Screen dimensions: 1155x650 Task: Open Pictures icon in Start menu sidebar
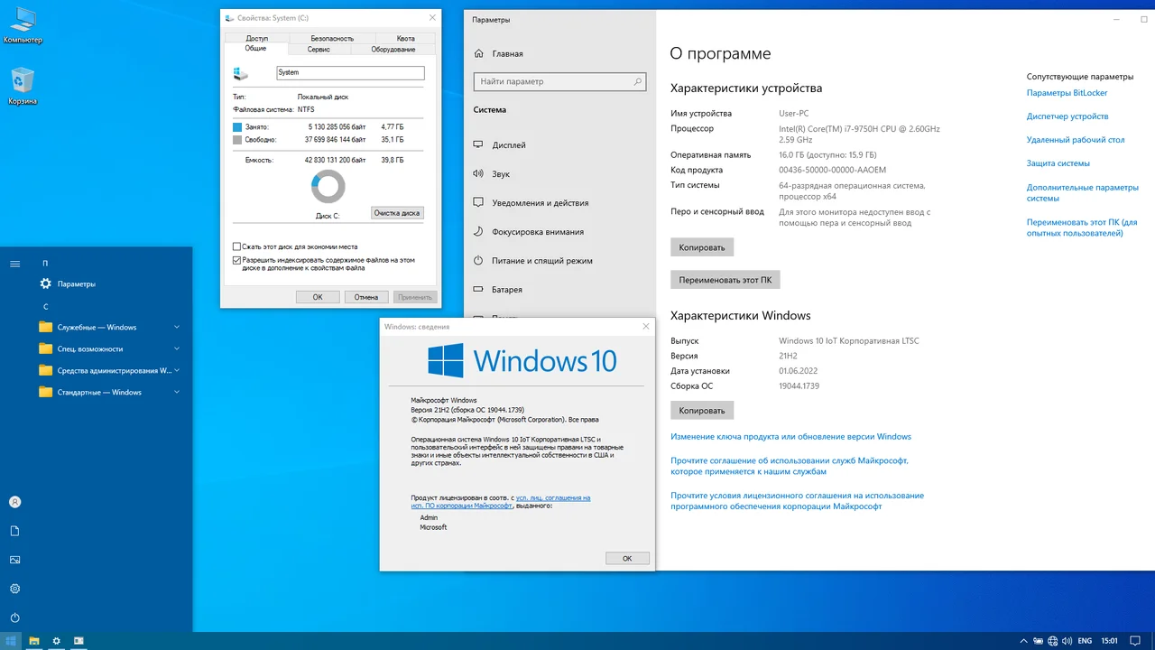pos(14,560)
